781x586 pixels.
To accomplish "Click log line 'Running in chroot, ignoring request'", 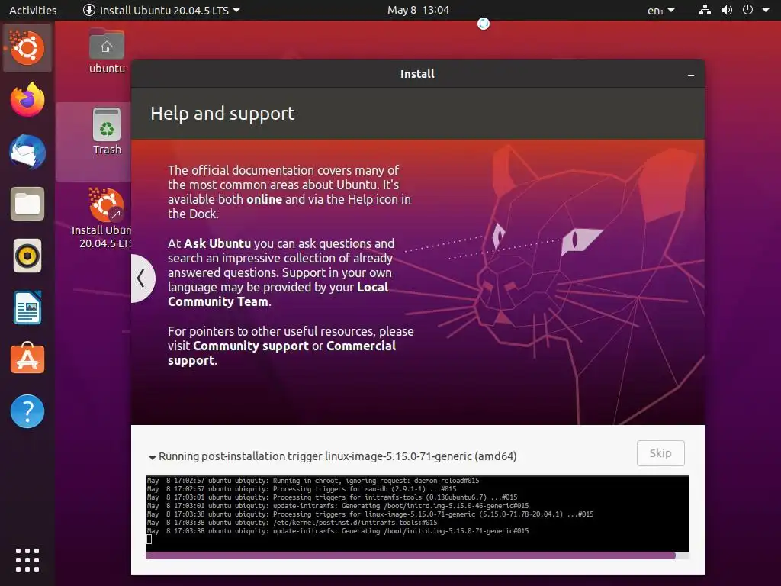I will pyautogui.click(x=313, y=481).
